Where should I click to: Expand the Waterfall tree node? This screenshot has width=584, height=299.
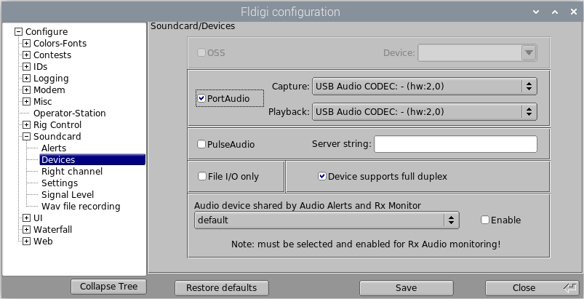tap(27, 230)
